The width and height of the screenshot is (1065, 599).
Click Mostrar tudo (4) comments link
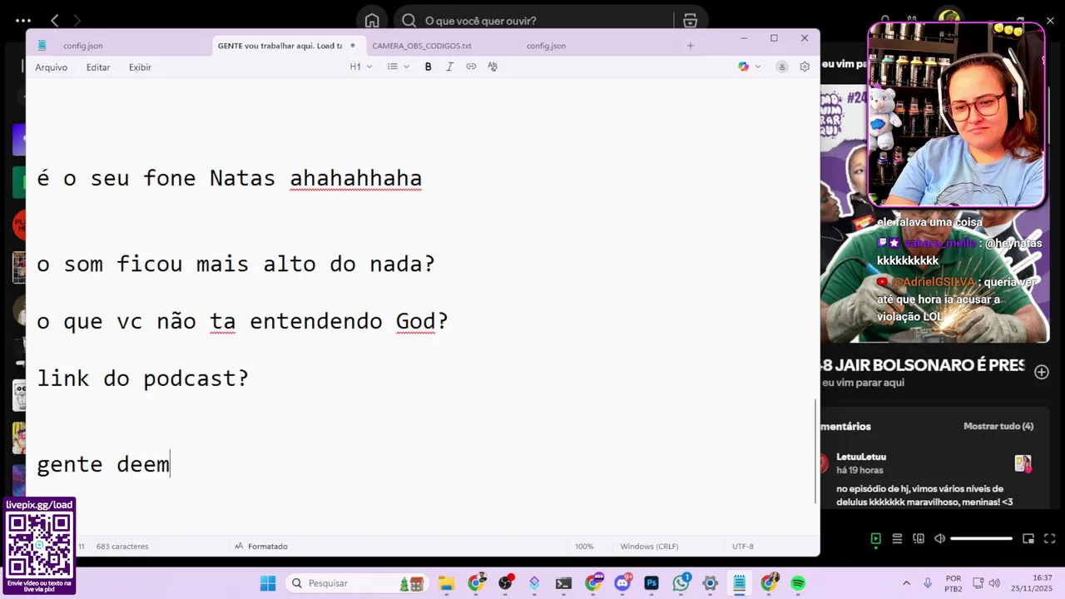(998, 426)
